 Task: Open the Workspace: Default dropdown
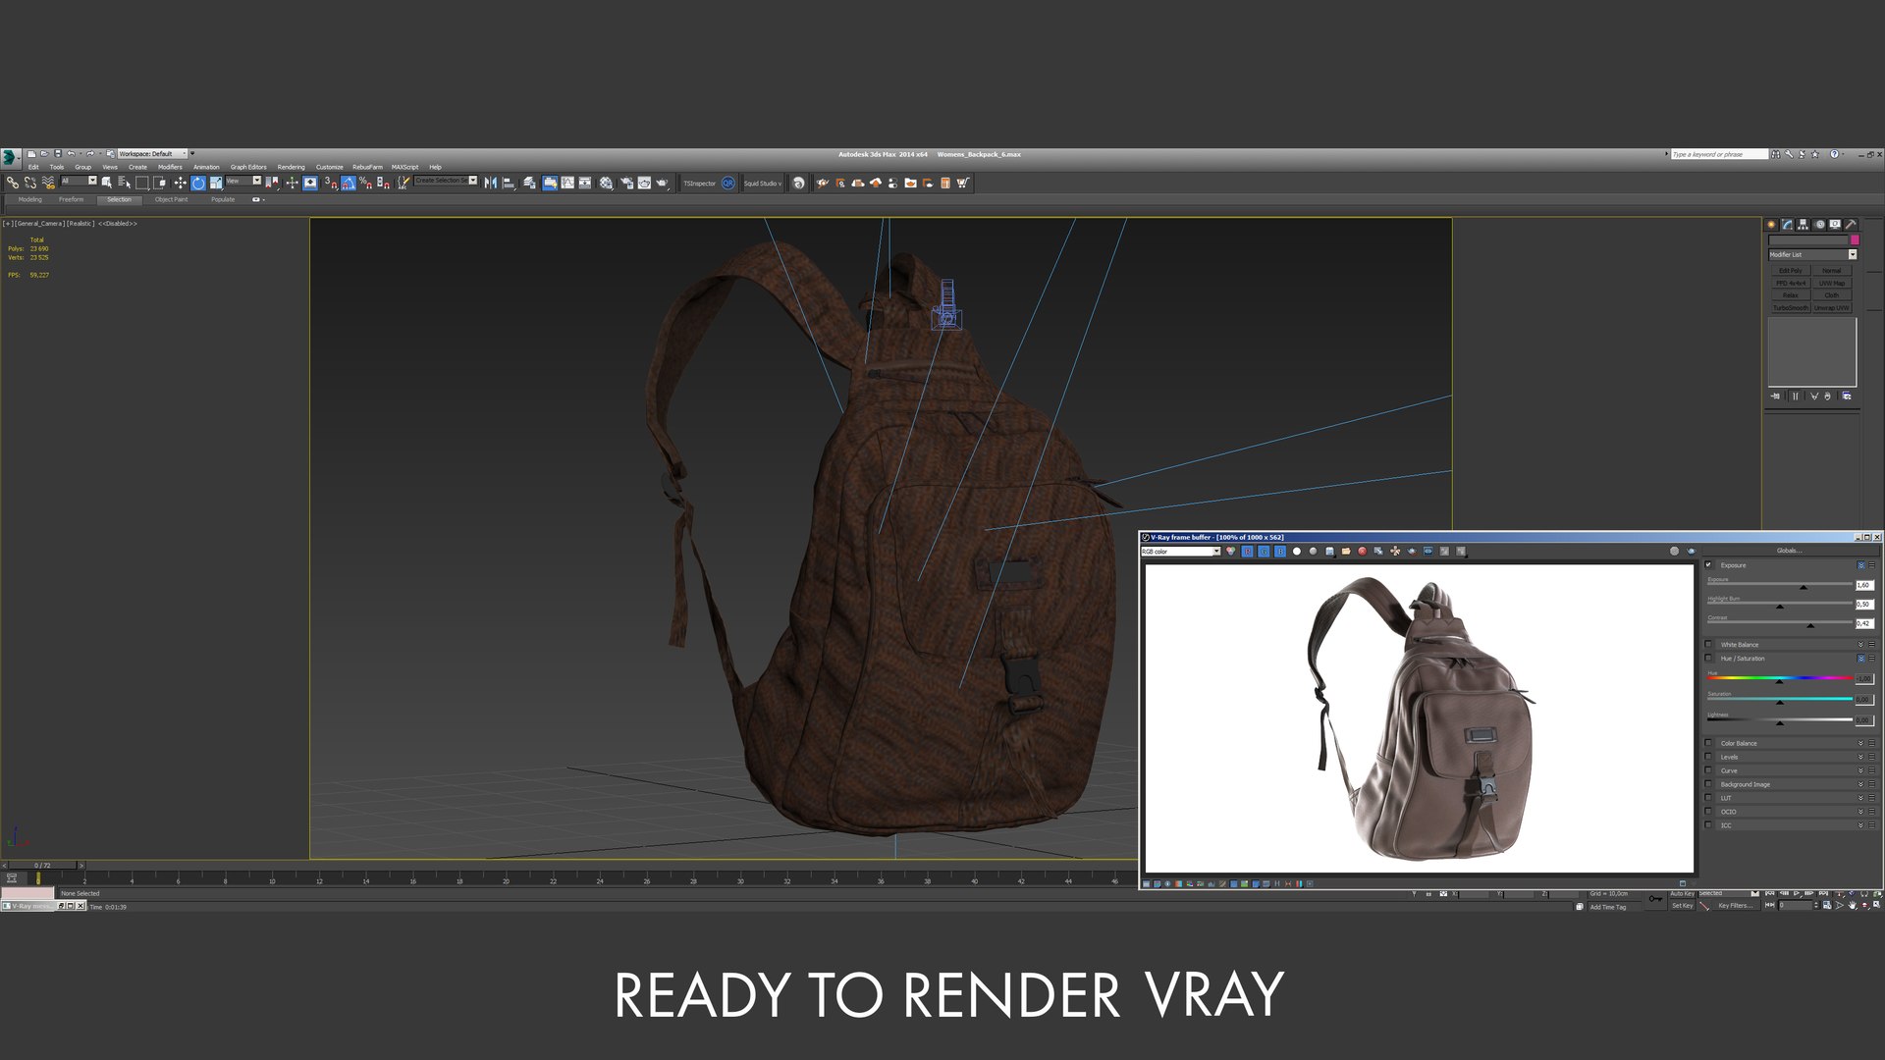point(152,154)
